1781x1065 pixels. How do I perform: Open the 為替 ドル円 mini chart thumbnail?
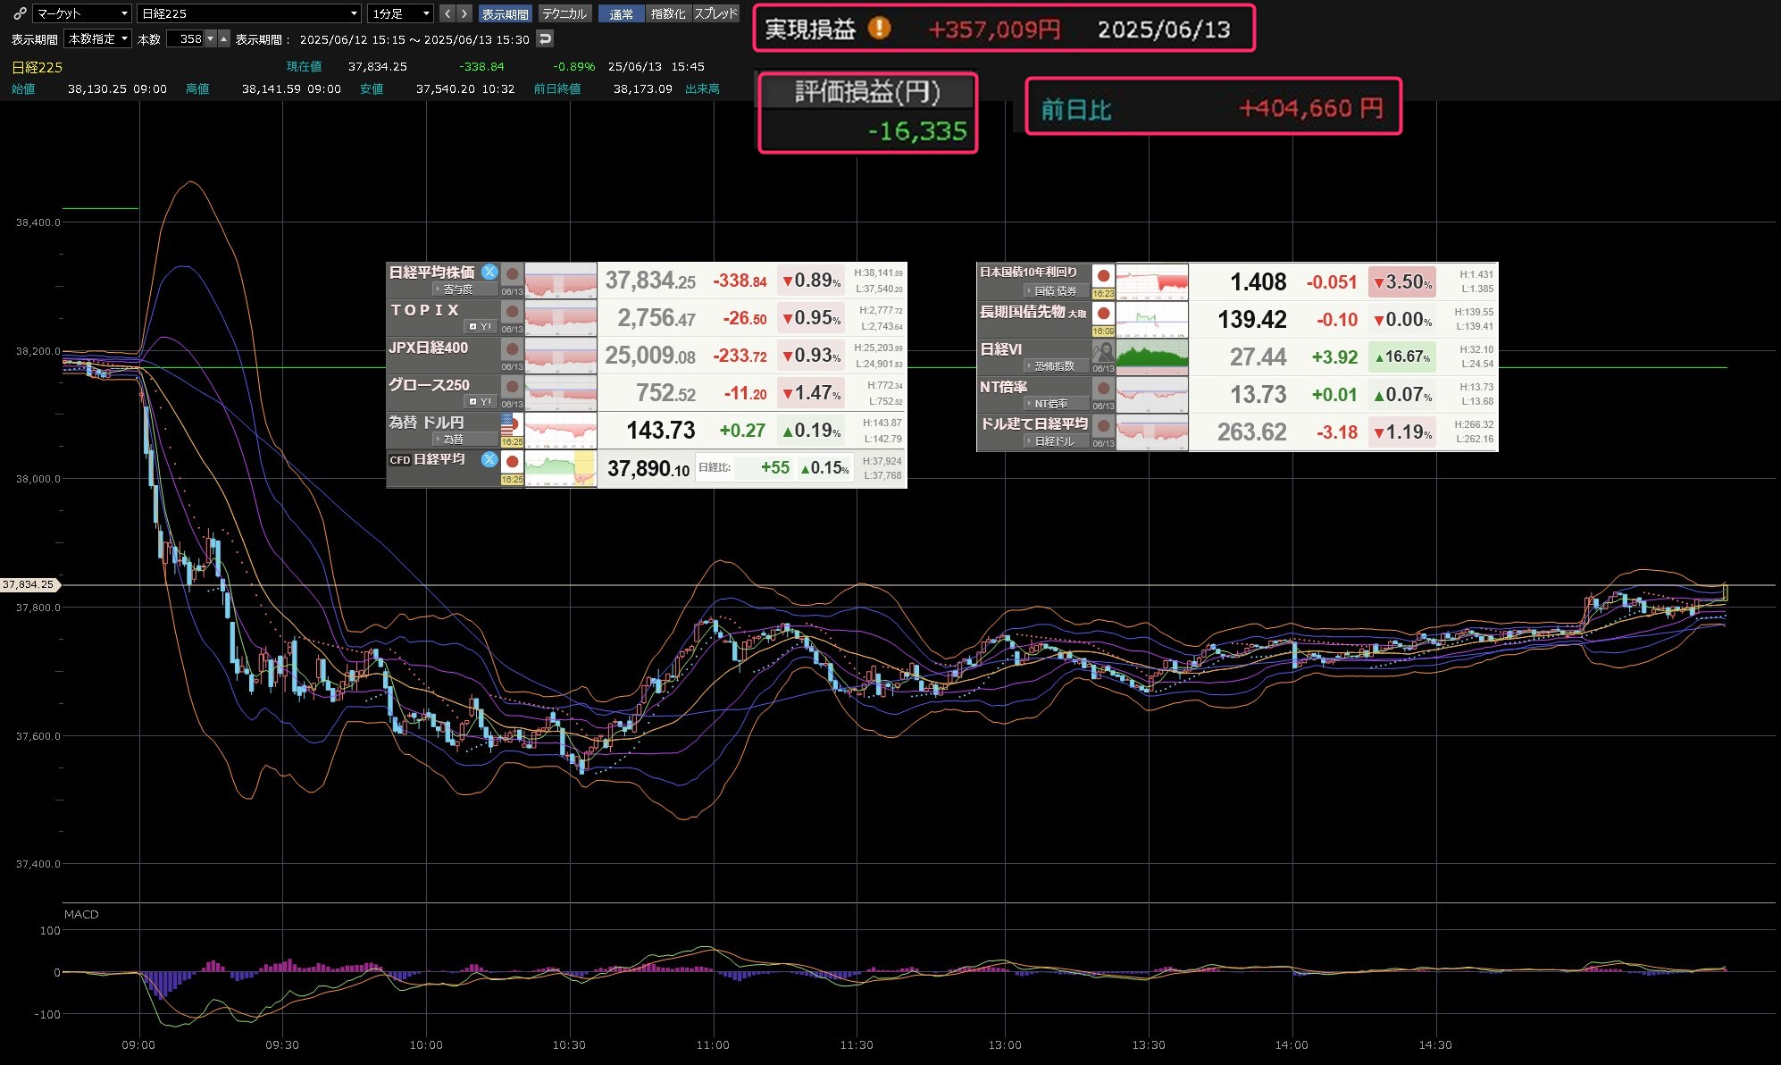coord(561,431)
